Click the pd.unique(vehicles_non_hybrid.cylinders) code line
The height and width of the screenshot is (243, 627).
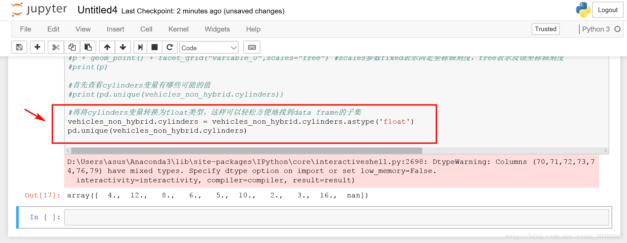pos(157,131)
